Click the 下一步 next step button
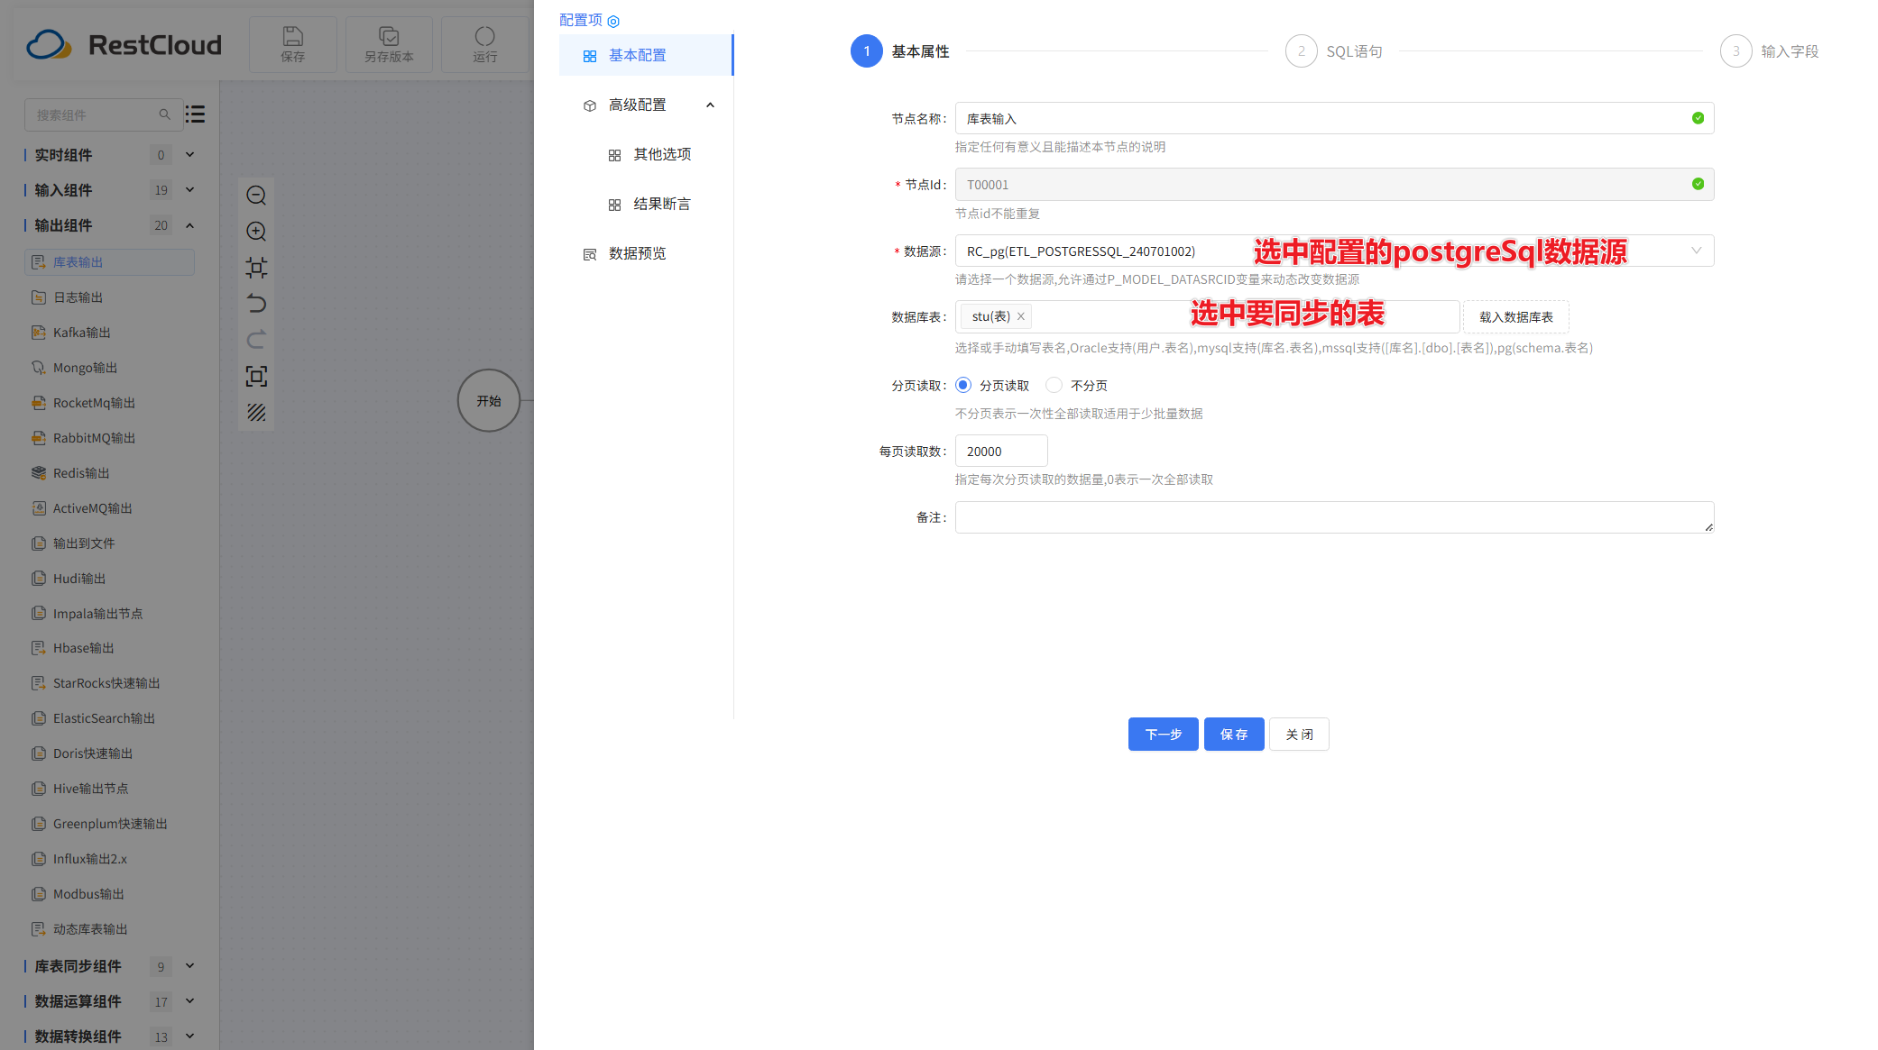1878x1050 pixels. tap(1163, 734)
